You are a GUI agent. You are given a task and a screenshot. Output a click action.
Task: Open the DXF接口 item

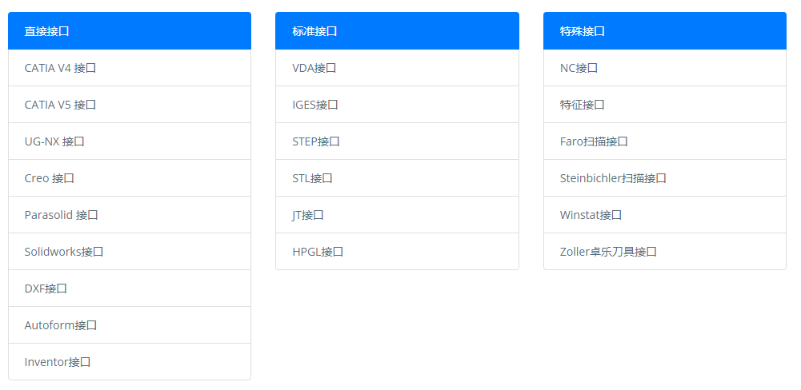[x=130, y=289]
